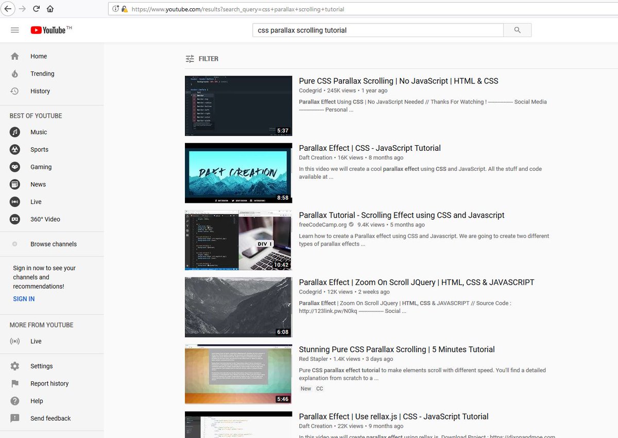Screen dimensions: 618x438
Task: Click the Help question mark icon
Action: pyautogui.click(x=15, y=401)
